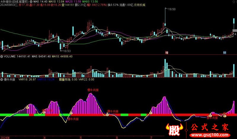Viewport: 237px width, 139px height.
Task: Click the 惯牛共振 signal label above tallest peak
Action: point(93,90)
